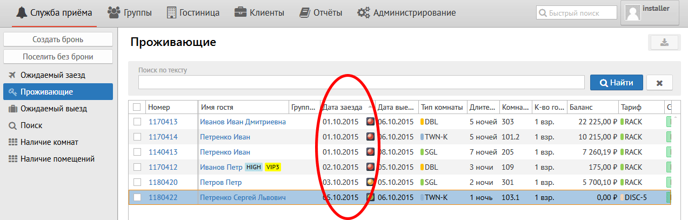Check the box for booking 1170412
This screenshot has height=220, width=688.
click(137, 167)
